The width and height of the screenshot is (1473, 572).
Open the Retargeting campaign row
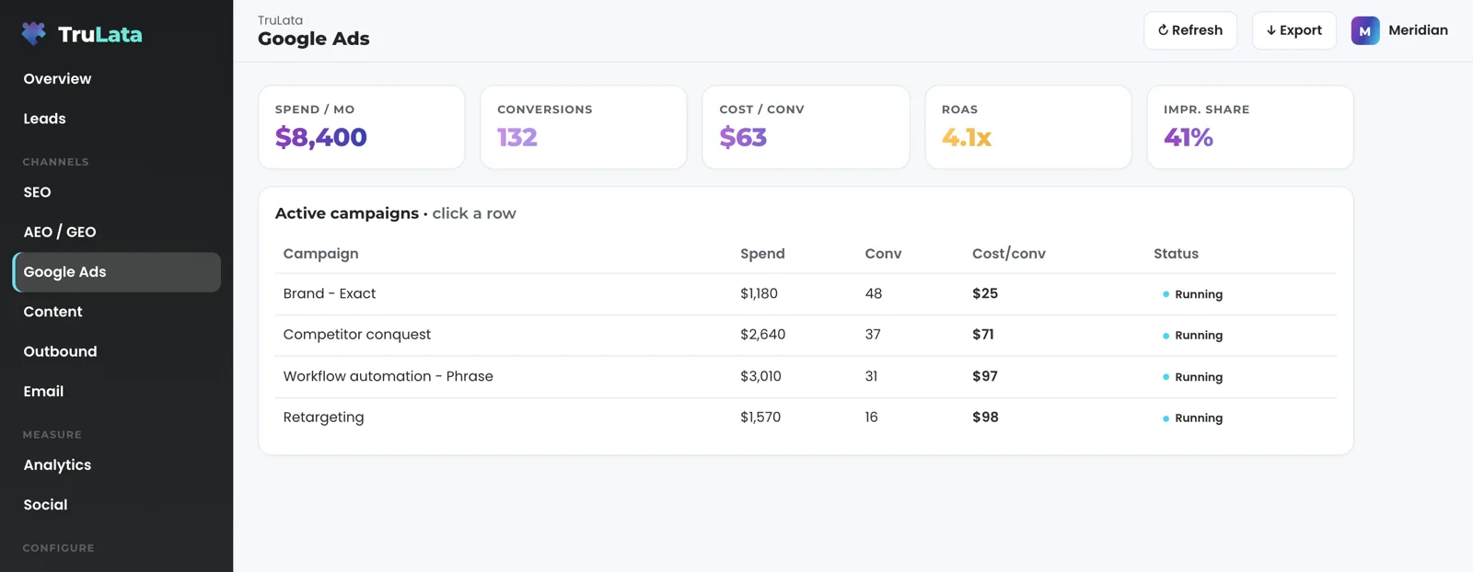coord(806,418)
